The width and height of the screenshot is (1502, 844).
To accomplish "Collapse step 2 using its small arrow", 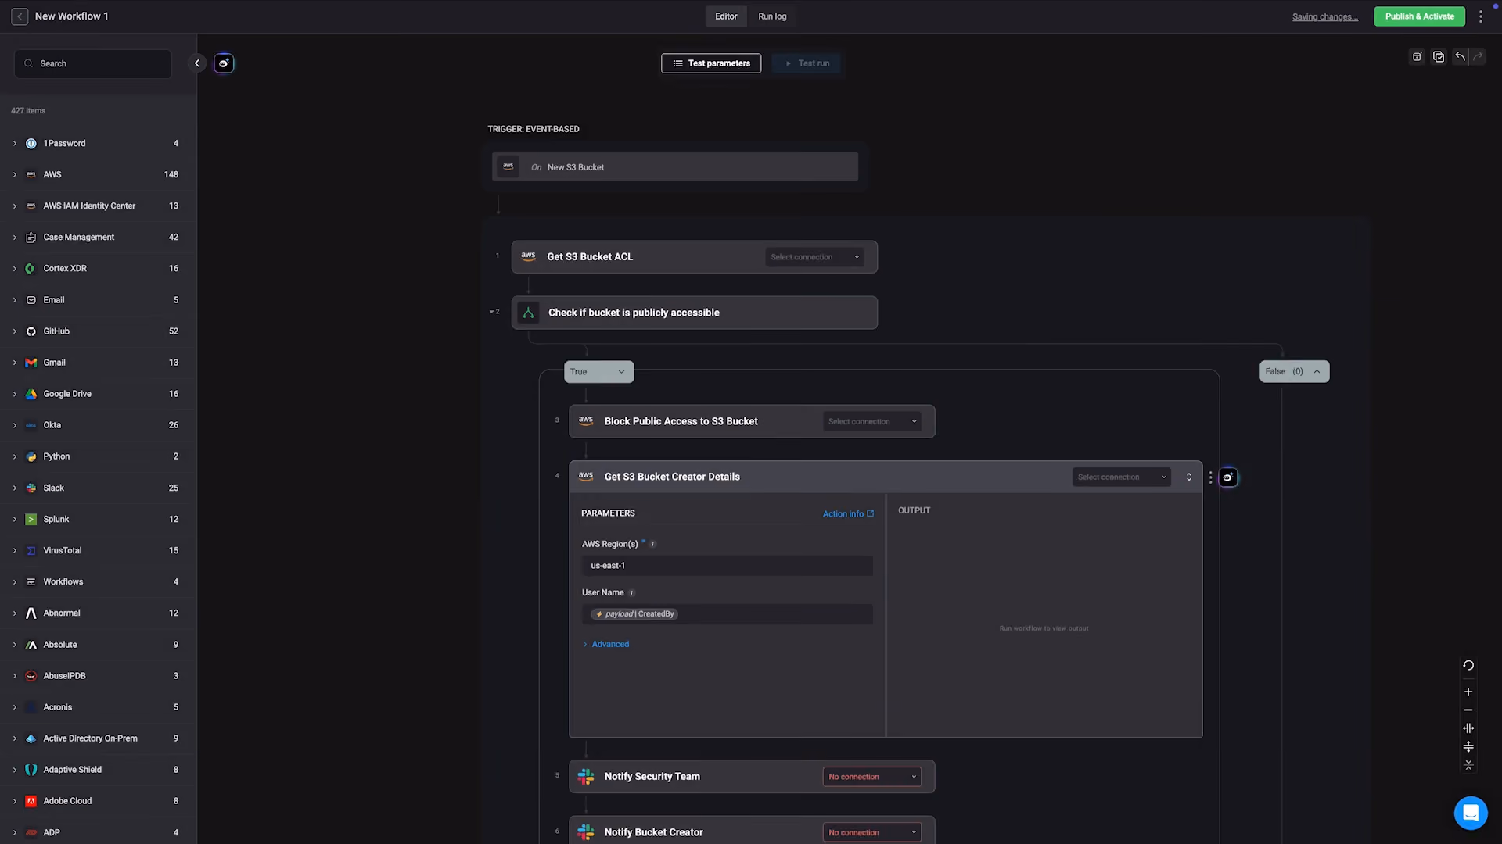I will coord(492,312).
